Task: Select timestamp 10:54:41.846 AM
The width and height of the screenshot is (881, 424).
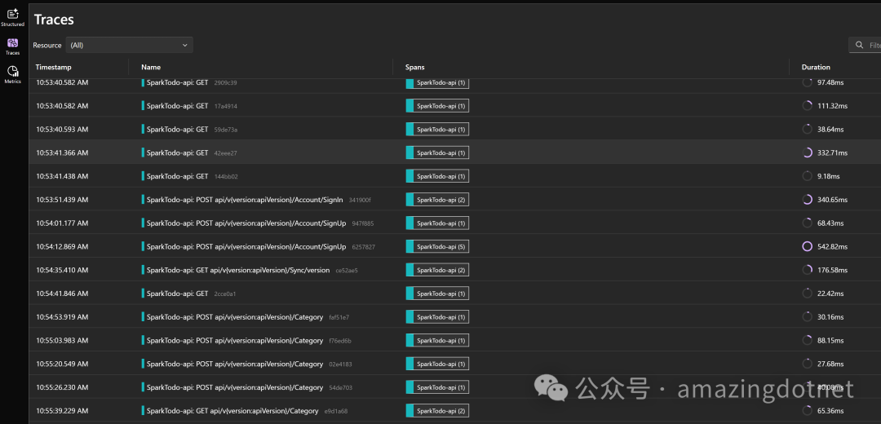Action: tap(62, 294)
